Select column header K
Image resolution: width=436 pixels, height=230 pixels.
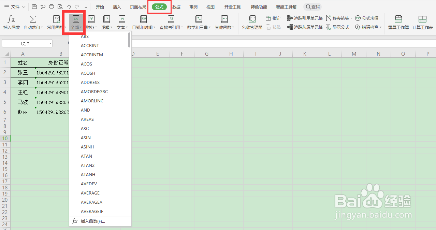[305, 54]
